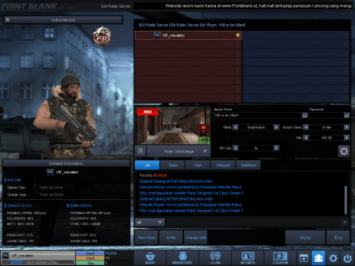Open the Clan emblem icon
The width and height of the screenshot is (355, 266).
coord(215,258)
